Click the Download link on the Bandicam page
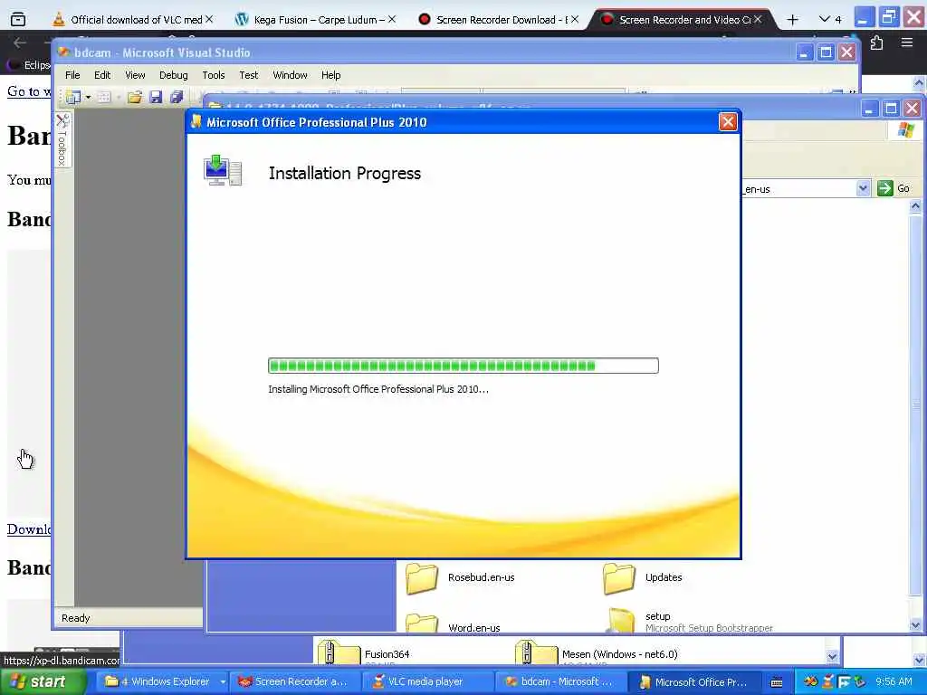The image size is (927, 695). pos(28,528)
